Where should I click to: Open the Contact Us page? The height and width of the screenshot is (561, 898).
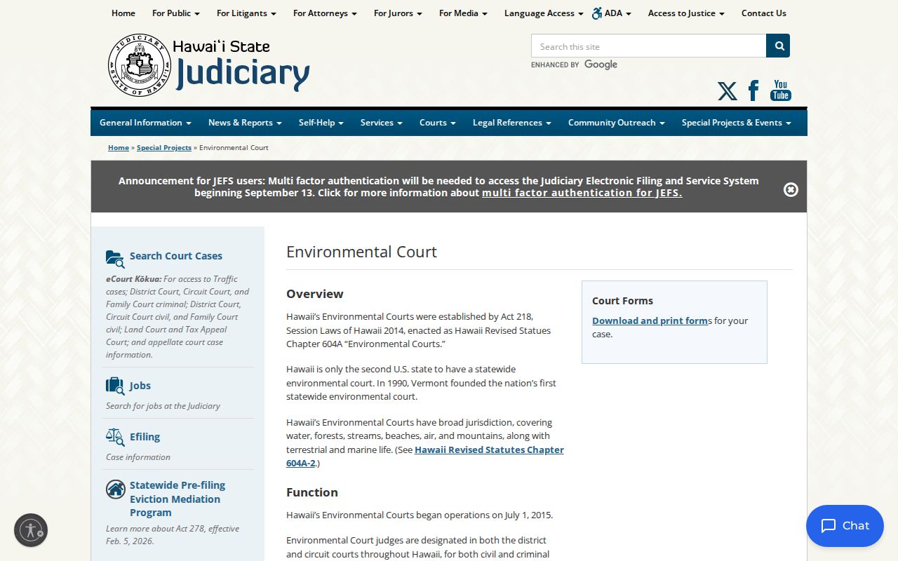(764, 13)
